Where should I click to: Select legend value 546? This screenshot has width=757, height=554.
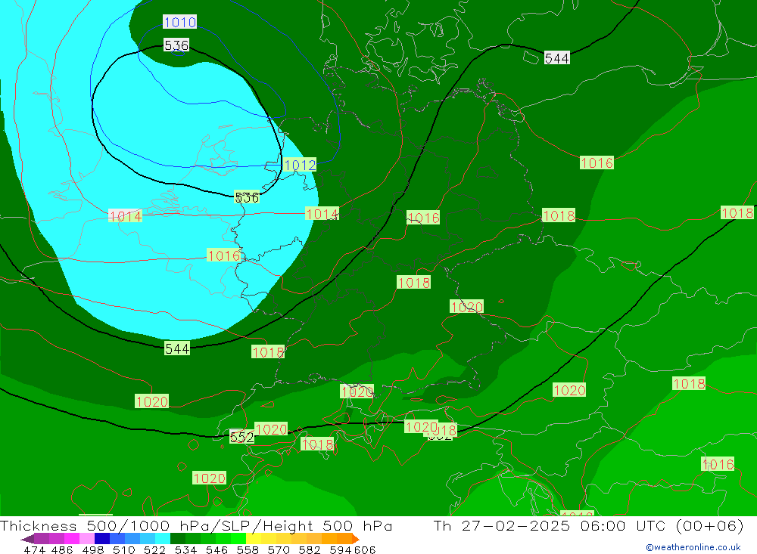click(217, 549)
